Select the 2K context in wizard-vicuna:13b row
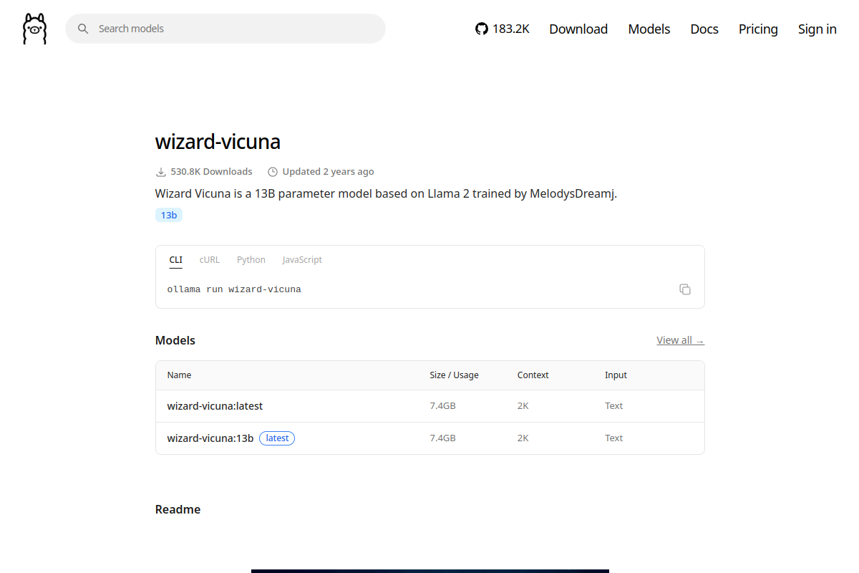859x573 pixels. 523,438
